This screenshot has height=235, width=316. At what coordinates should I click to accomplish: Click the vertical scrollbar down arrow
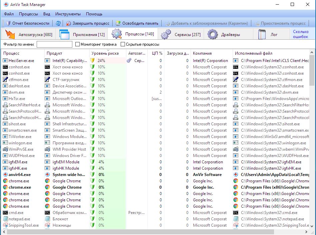point(312,226)
